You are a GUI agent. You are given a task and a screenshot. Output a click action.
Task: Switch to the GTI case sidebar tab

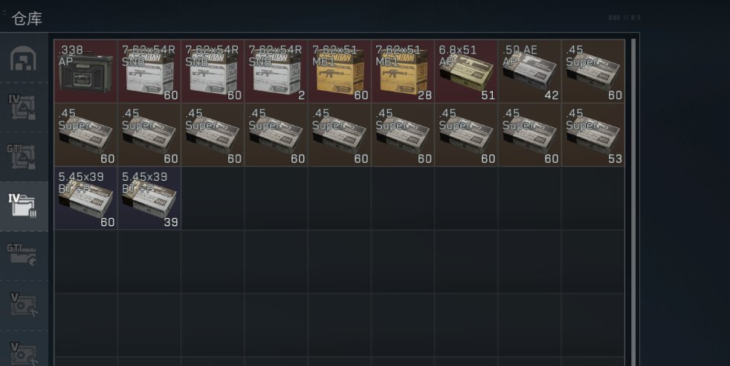[22, 254]
